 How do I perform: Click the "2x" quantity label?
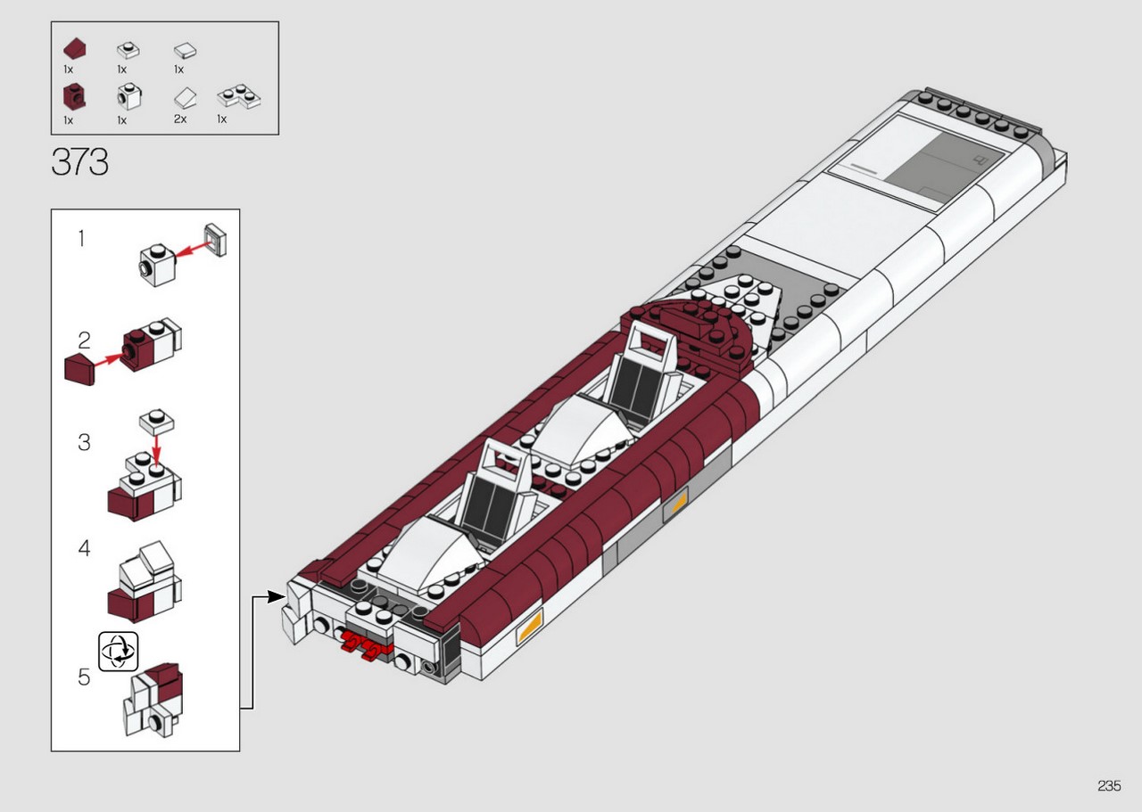click(x=180, y=119)
